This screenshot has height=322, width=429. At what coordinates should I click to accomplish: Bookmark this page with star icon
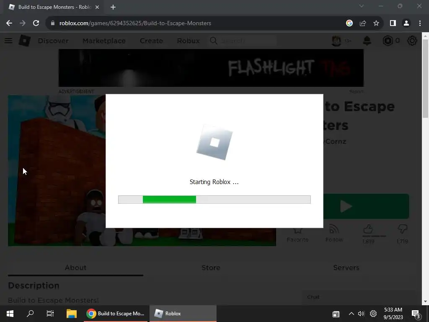click(376, 23)
